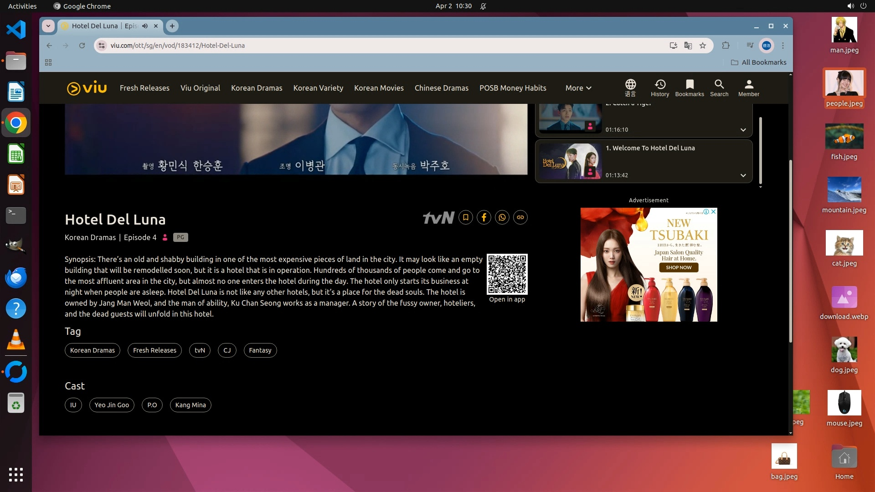The height and width of the screenshot is (492, 875).
Task: Star this page in the address bar
Action: pos(702,46)
